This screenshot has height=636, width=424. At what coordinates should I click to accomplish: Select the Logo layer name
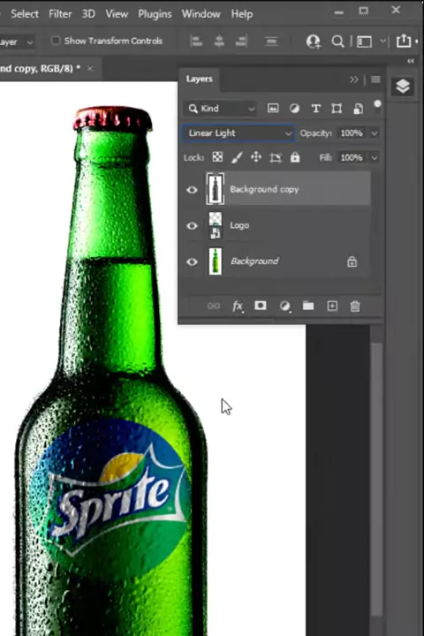pyautogui.click(x=239, y=225)
